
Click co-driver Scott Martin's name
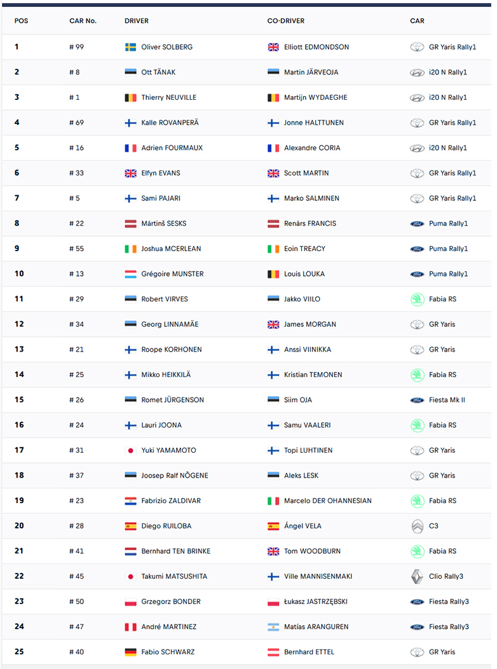306,173
